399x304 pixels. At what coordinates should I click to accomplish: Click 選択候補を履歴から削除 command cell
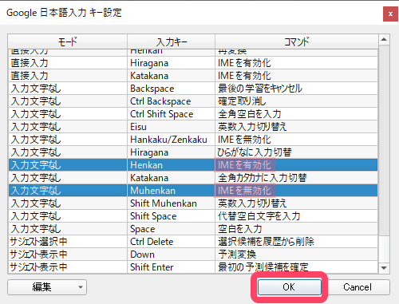(x=296, y=242)
